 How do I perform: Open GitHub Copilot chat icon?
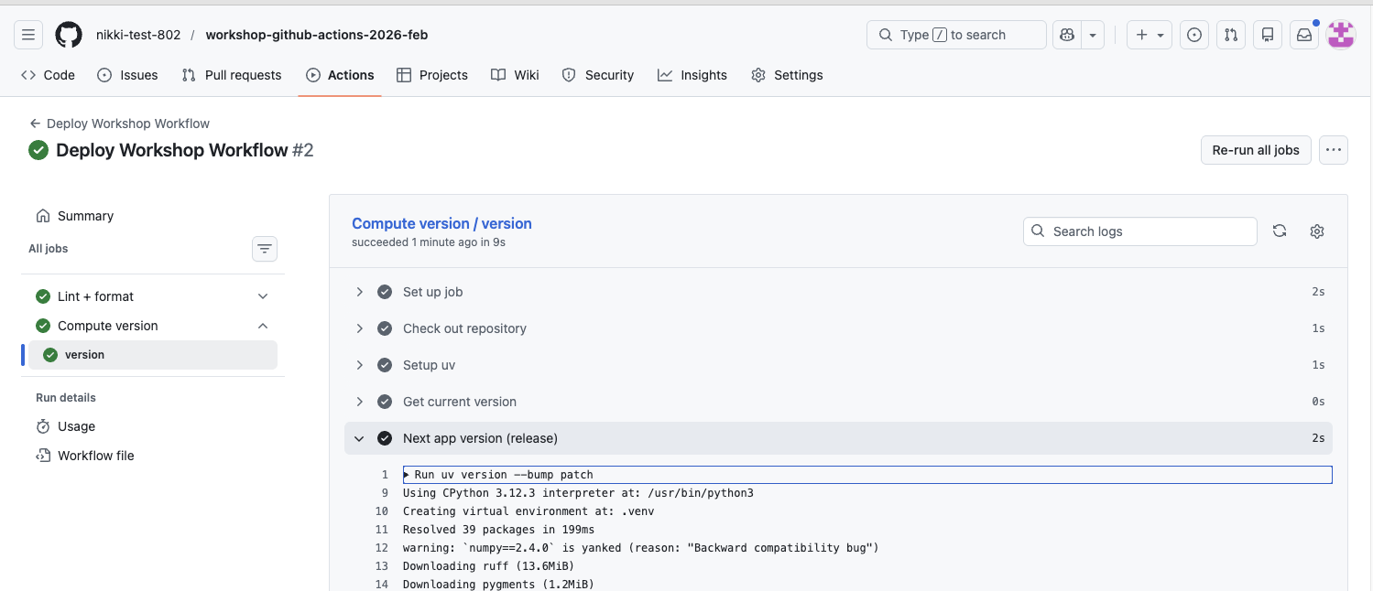pos(1065,34)
